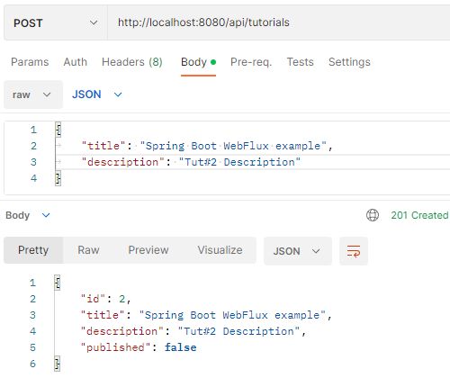Select the Preview response view
450x378 pixels.
148,250
